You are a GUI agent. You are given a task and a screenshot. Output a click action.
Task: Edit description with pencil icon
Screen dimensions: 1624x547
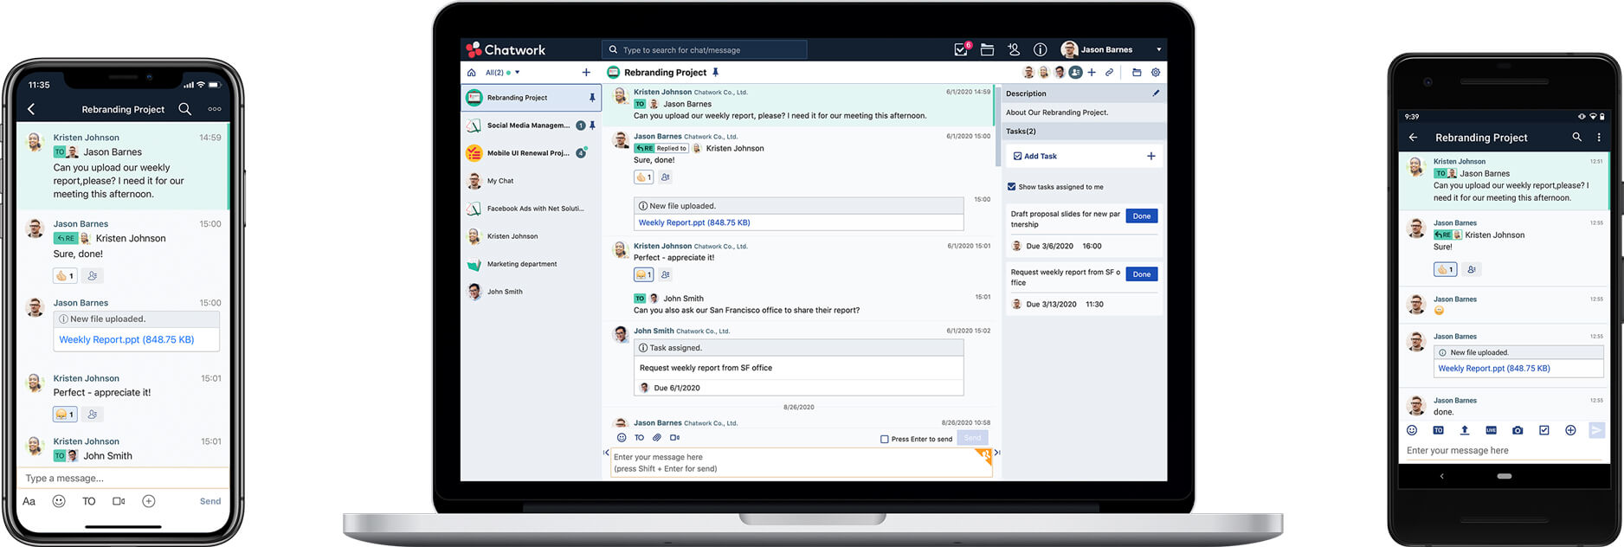[1156, 93]
